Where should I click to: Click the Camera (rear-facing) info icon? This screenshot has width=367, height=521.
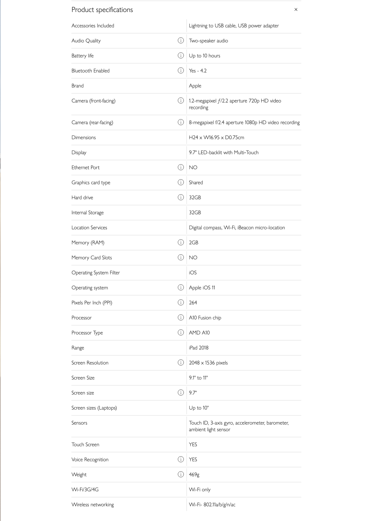click(x=180, y=122)
